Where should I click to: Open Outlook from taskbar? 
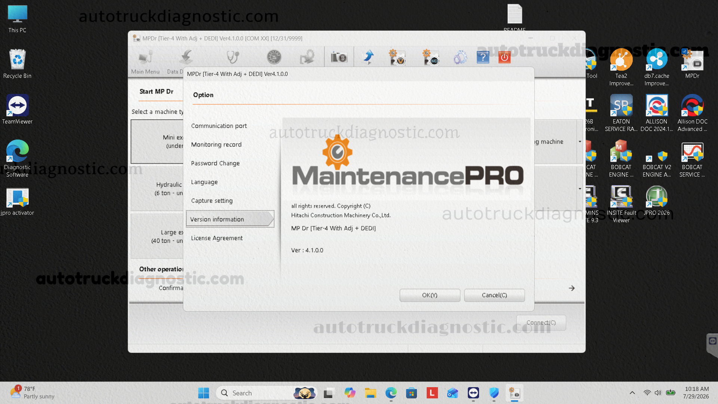pyautogui.click(x=452, y=393)
